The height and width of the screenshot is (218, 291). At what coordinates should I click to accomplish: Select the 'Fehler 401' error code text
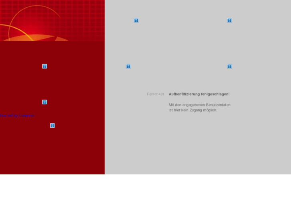156,94
